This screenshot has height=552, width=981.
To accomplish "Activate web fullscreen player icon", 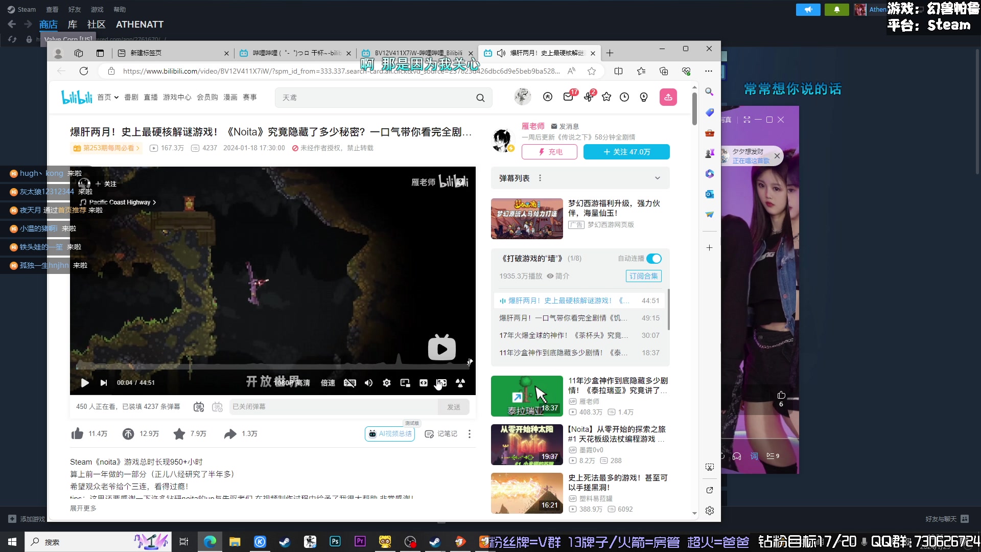I will (423, 383).
